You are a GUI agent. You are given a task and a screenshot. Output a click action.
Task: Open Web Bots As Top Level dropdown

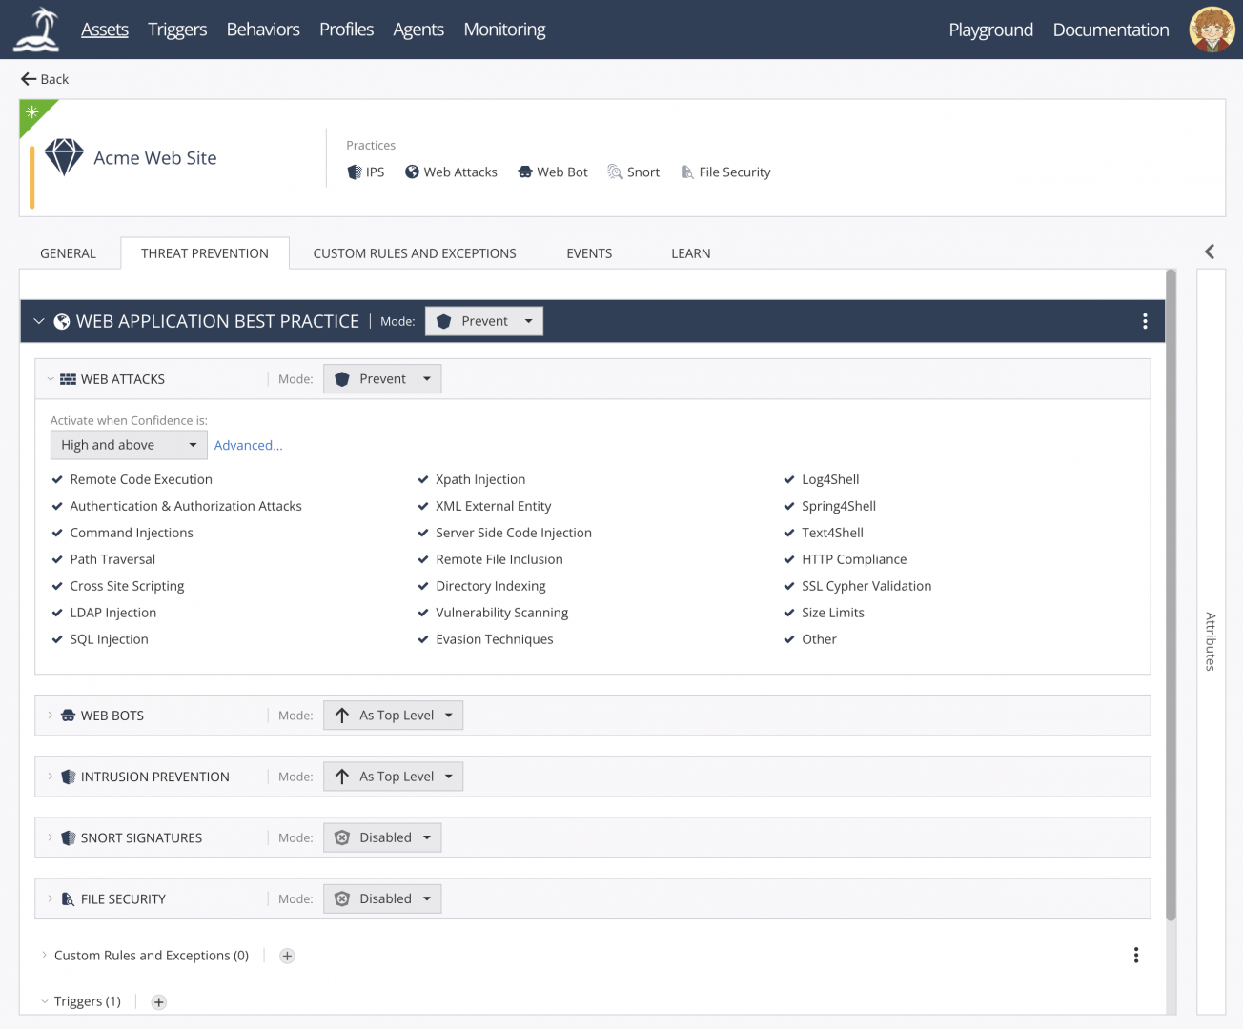(x=393, y=716)
